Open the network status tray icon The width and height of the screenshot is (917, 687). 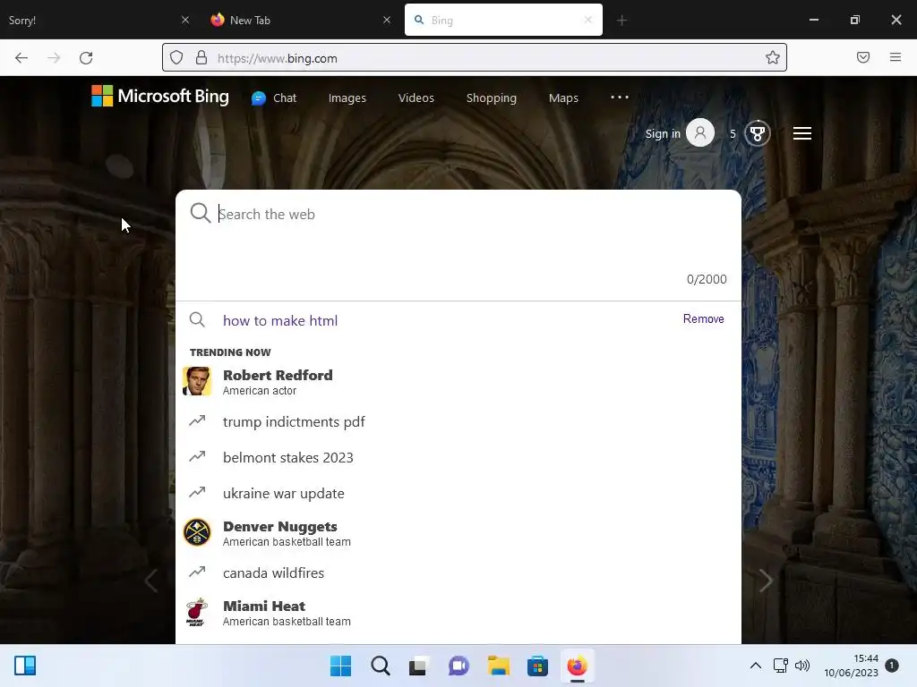781,666
